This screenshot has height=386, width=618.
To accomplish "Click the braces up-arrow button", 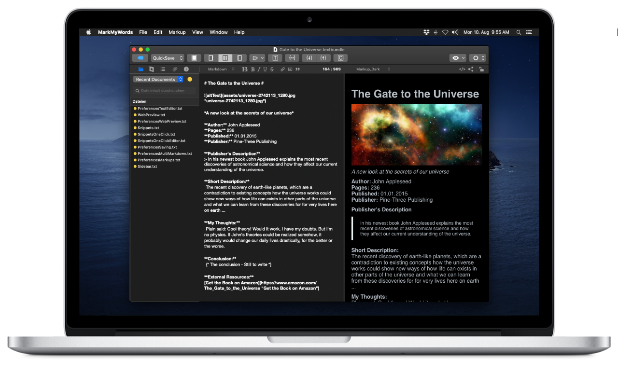I will [323, 58].
